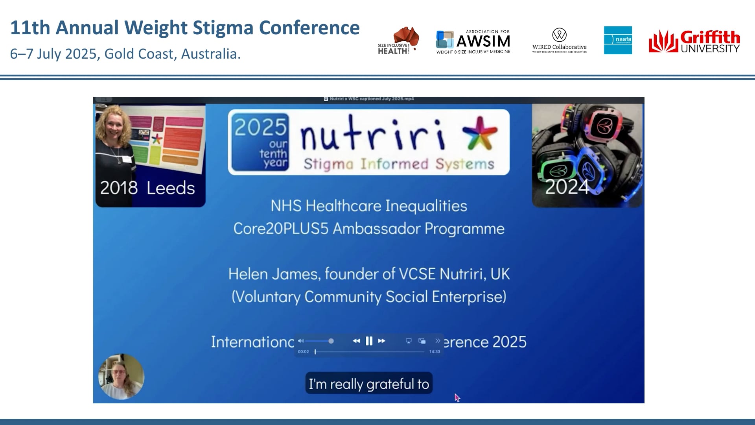
Task: Open AirPlay screen streaming options
Action: tap(408, 341)
